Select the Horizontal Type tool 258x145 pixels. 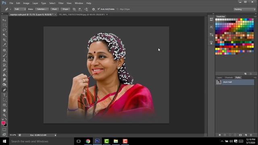click(4, 95)
